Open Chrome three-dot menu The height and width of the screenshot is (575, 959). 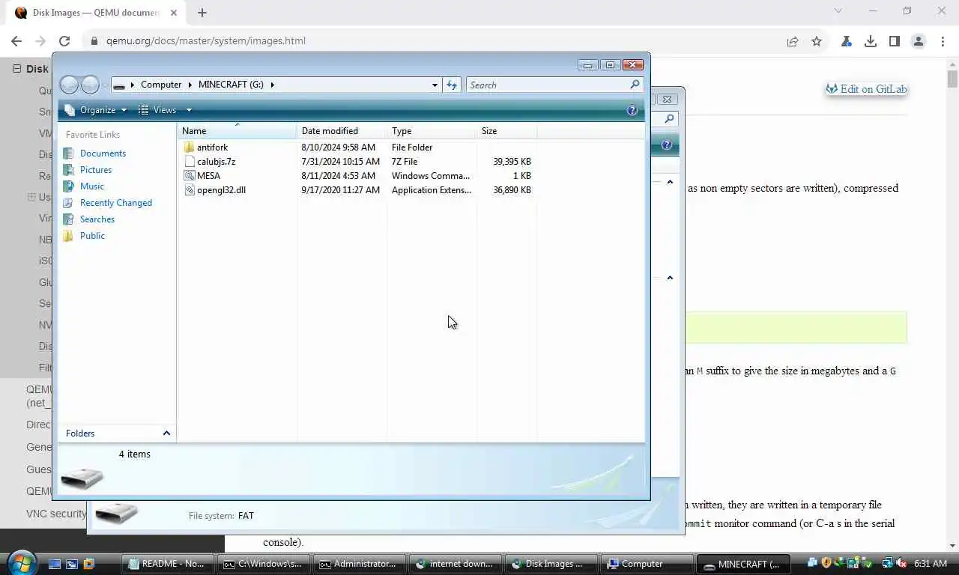click(x=943, y=41)
